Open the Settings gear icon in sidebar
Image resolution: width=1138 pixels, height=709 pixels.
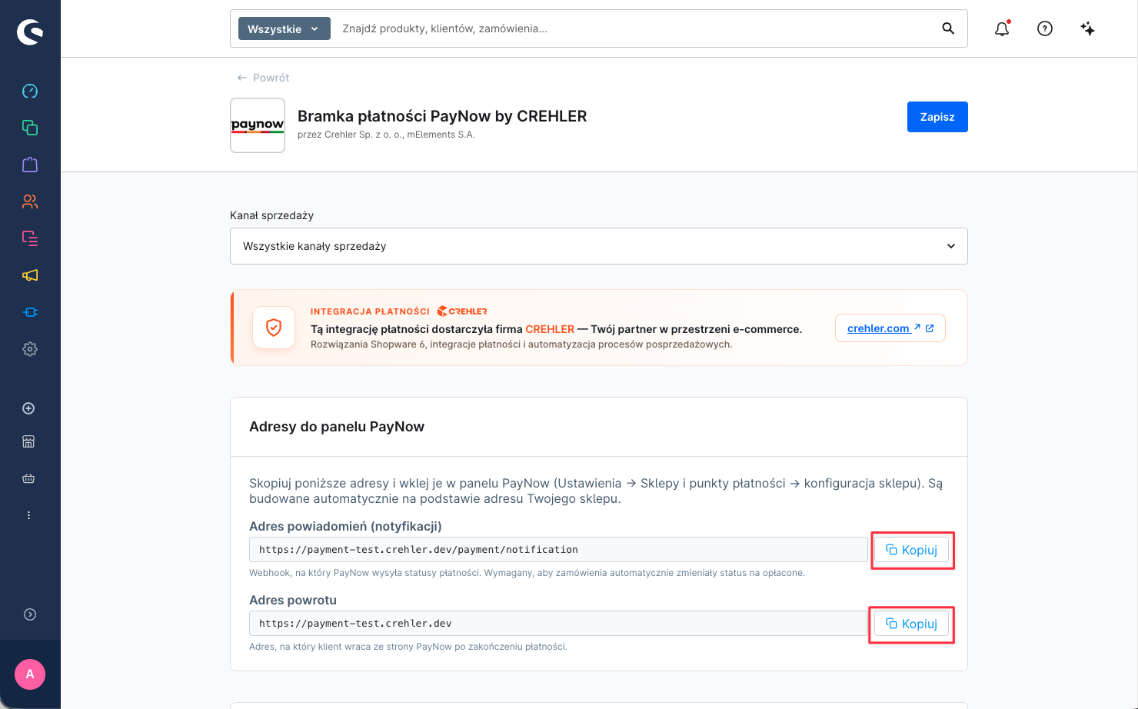coord(30,349)
